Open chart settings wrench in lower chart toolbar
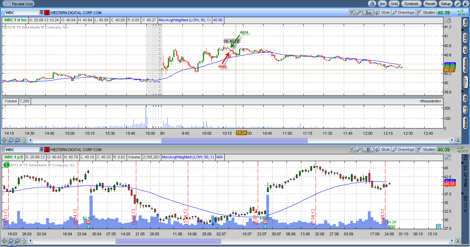This screenshot has width=470, height=247. 359,150
